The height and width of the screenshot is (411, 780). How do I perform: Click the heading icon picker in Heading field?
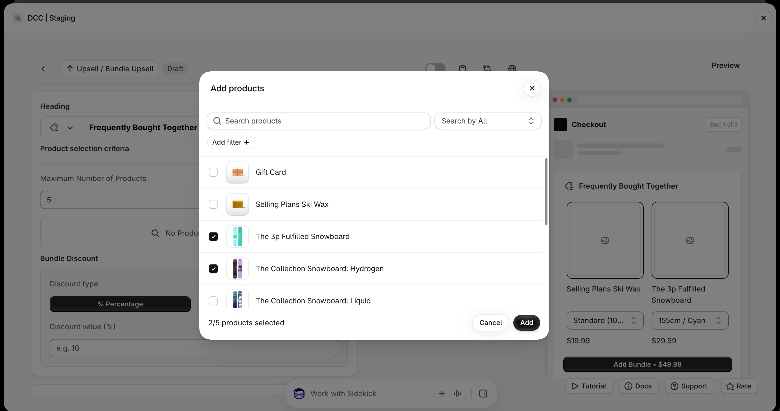[x=54, y=128]
